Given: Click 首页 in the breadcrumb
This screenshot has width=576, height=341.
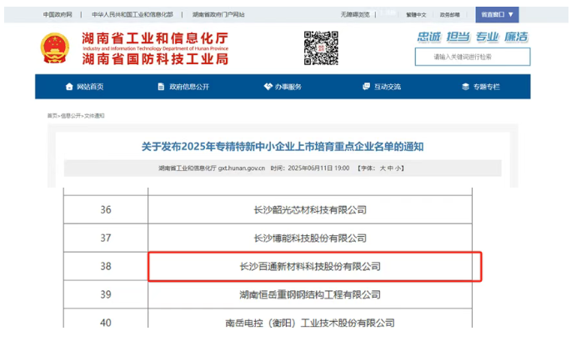Looking at the screenshot, I should click(x=52, y=116).
